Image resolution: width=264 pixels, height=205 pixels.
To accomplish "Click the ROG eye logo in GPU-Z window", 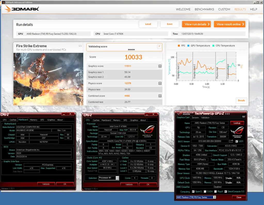I will [237, 131].
